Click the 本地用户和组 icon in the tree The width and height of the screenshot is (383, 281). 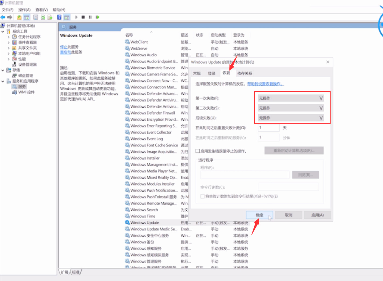(14, 53)
